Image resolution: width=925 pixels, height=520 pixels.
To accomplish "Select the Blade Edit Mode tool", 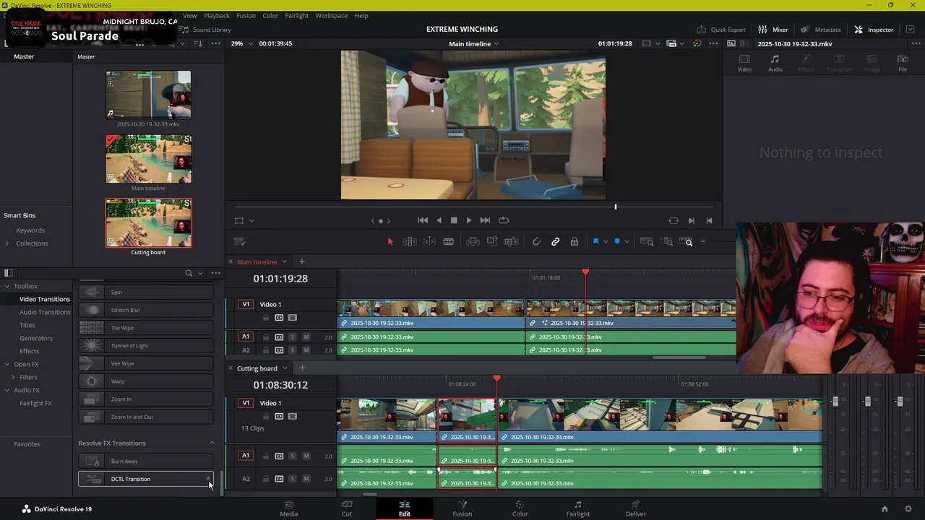I will point(448,242).
